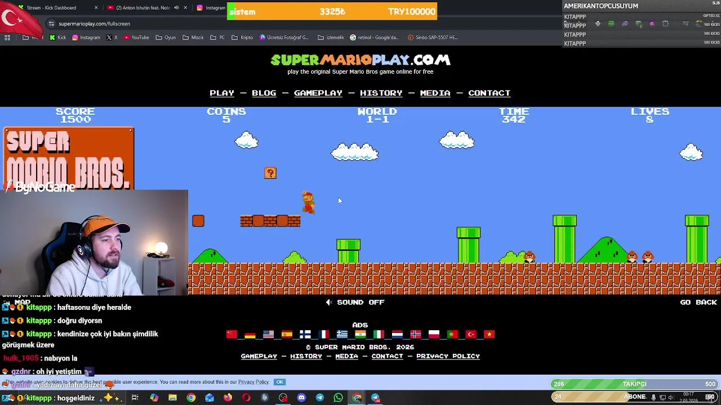
Task: Choose the France flag language icon
Action: point(323,334)
